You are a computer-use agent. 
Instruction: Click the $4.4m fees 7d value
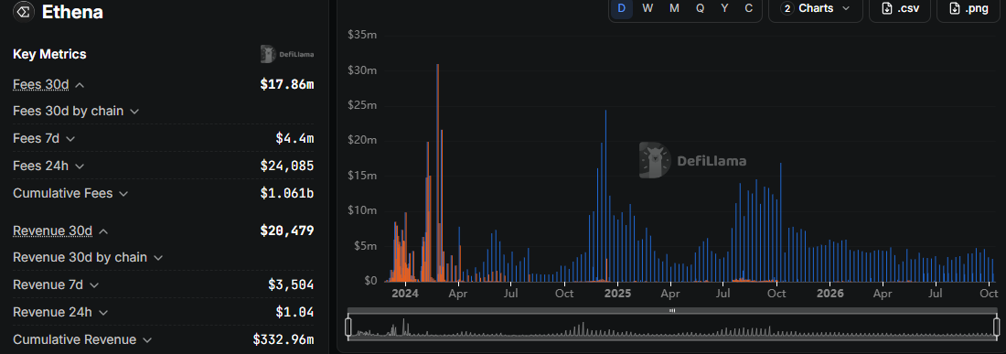click(294, 138)
